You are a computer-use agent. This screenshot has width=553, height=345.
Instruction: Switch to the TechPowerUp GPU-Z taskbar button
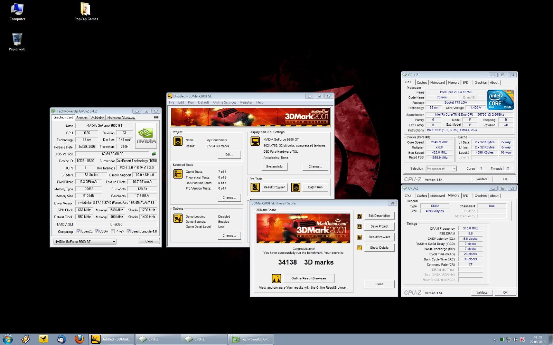pos(251,339)
